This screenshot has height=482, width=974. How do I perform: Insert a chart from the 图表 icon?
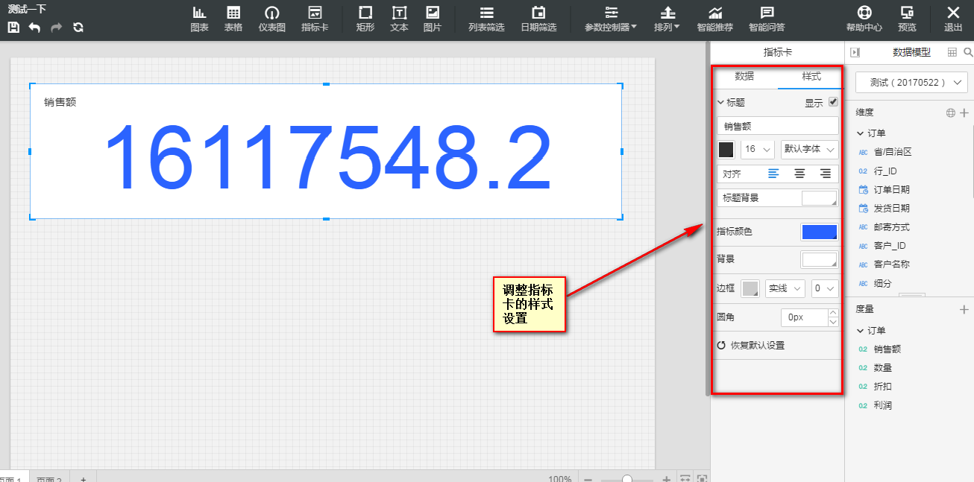[199, 19]
